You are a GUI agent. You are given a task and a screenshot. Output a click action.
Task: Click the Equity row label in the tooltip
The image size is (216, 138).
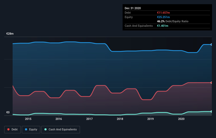(129, 17)
